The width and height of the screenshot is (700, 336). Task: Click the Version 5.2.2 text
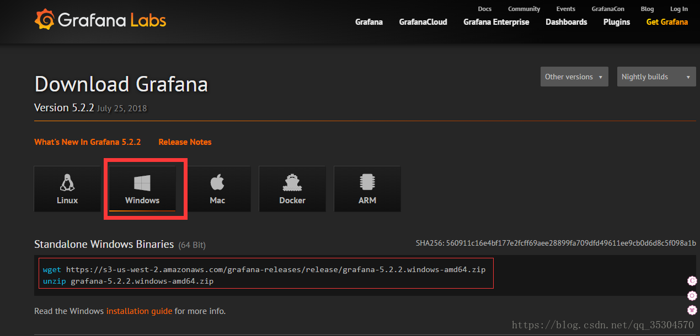click(x=64, y=108)
